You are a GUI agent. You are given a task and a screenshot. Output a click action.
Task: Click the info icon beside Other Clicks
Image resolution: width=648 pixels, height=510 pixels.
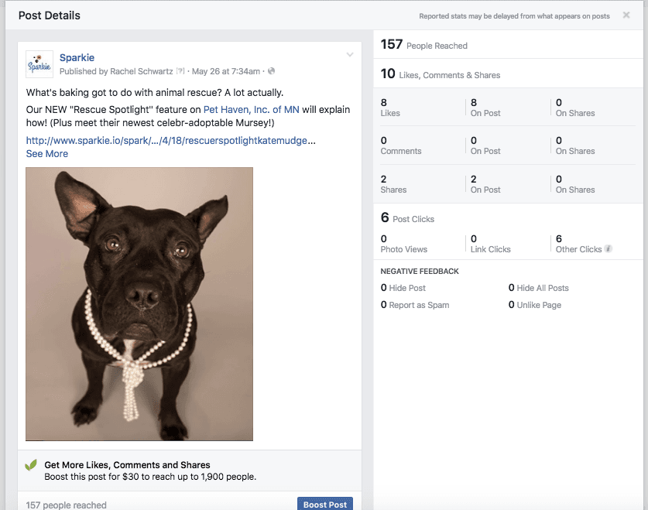[x=609, y=249]
